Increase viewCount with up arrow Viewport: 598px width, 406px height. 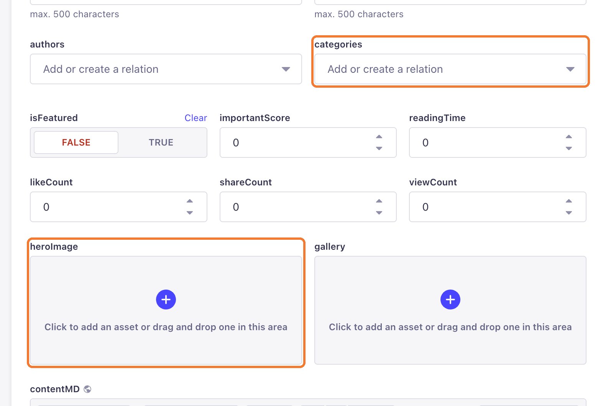pos(569,201)
